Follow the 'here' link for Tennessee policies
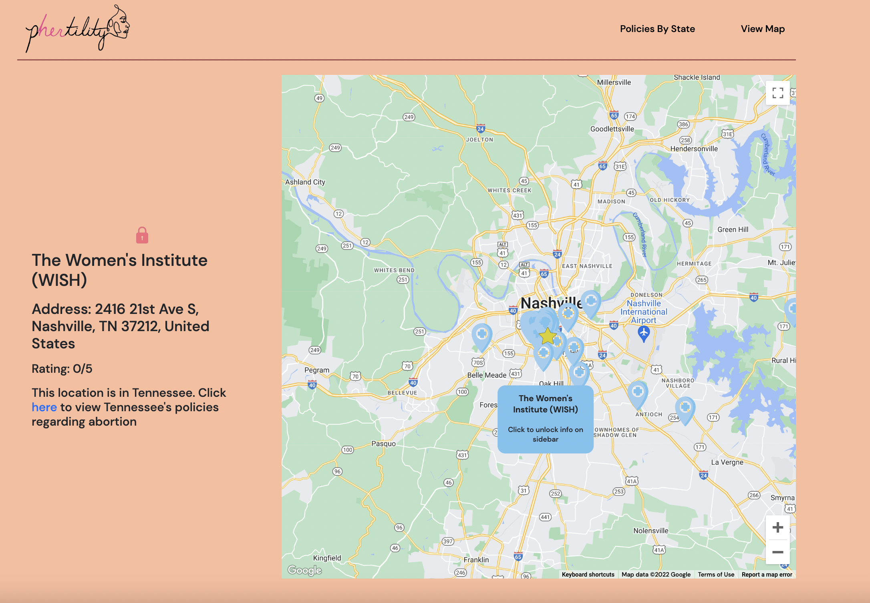The height and width of the screenshot is (603, 870). 44,407
